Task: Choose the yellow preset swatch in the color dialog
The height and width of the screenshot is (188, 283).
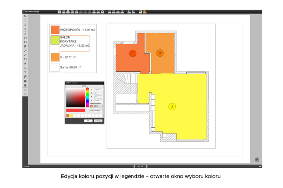Action: [x=71, y=116]
